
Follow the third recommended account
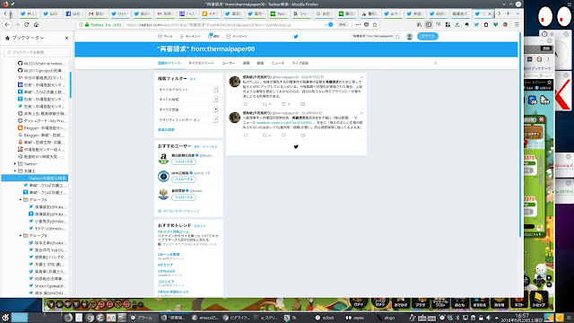pyautogui.click(x=184, y=197)
